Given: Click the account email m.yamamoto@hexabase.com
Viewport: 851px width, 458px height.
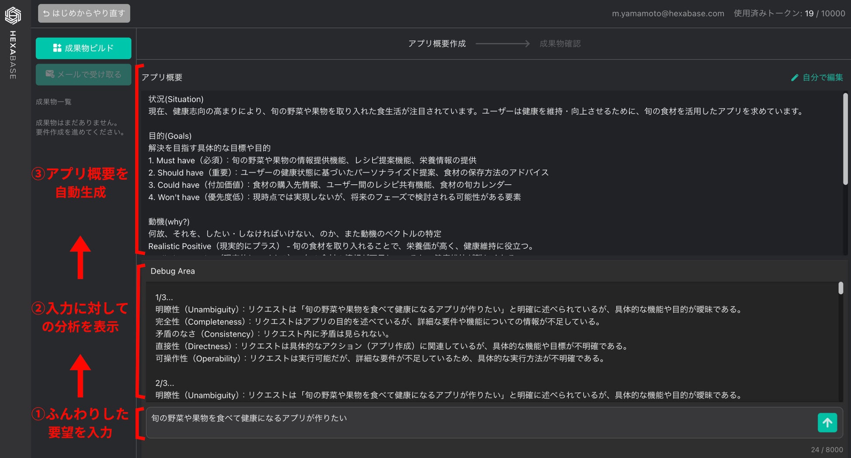Looking at the screenshot, I should click(x=668, y=14).
